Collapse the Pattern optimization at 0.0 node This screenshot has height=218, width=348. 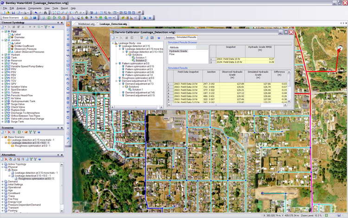tap(116, 64)
